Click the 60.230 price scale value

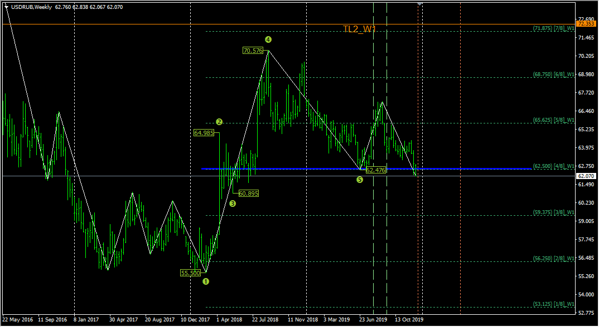point(586,203)
